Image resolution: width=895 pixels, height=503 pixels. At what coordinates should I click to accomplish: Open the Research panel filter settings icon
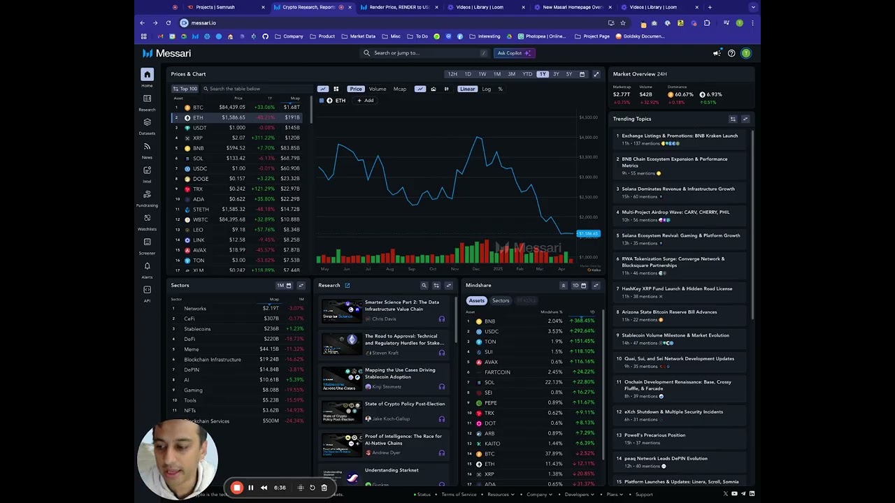pos(436,286)
